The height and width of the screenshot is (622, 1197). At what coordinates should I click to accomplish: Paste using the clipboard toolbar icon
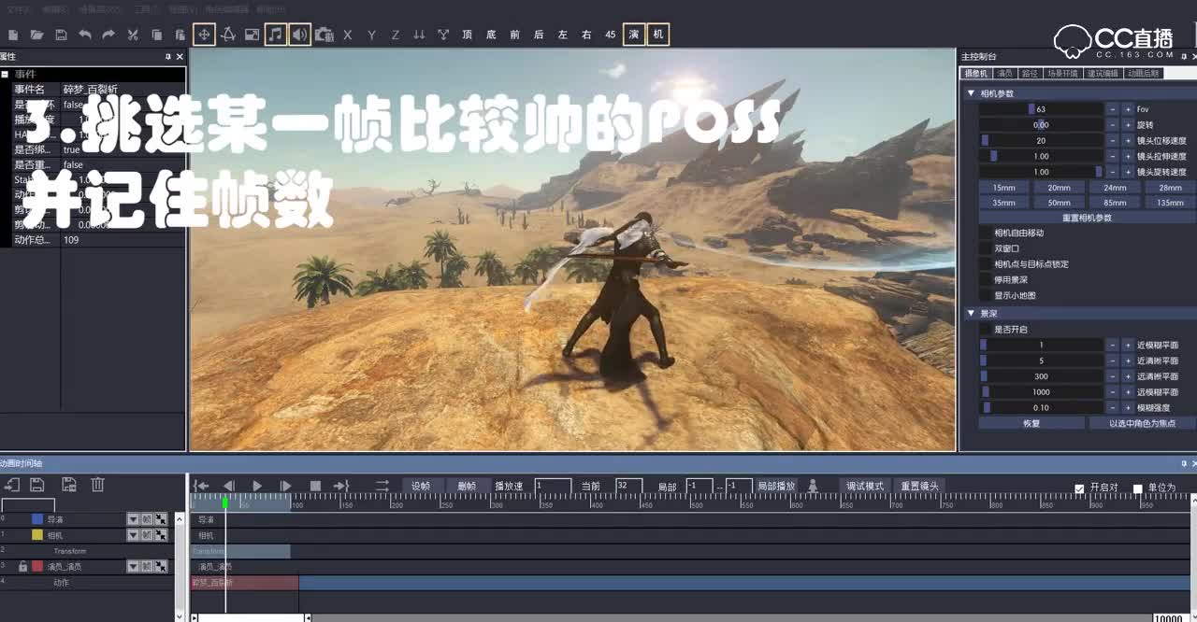[x=180, y=35]
